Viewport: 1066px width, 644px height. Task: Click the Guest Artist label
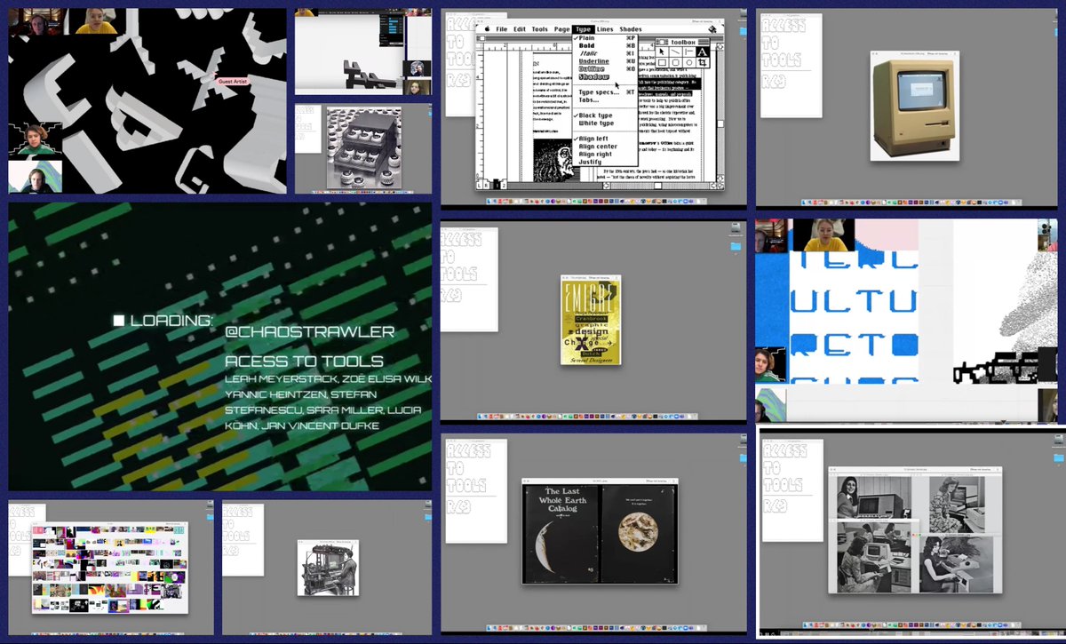pos(233,82)
